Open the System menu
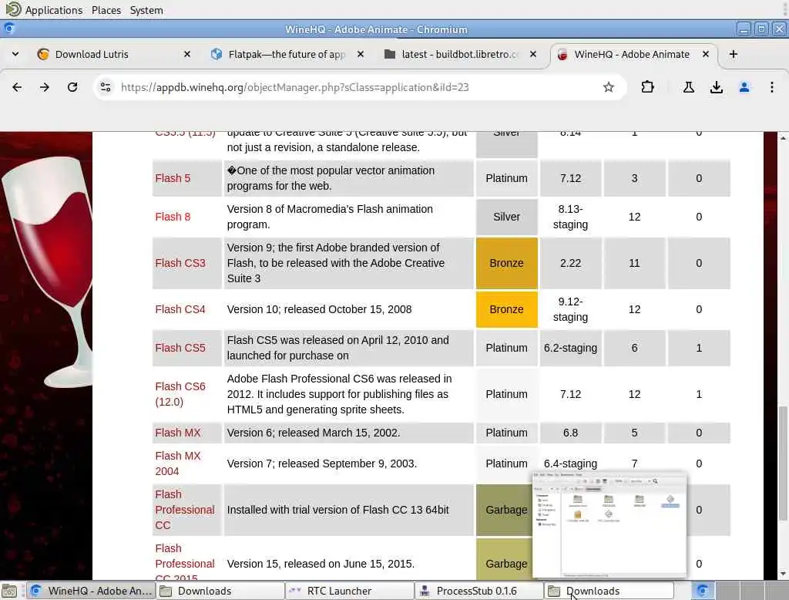 click(x=146, y=10)
